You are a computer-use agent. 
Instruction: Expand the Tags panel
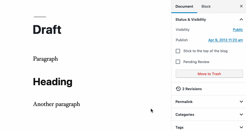(241, 127)
